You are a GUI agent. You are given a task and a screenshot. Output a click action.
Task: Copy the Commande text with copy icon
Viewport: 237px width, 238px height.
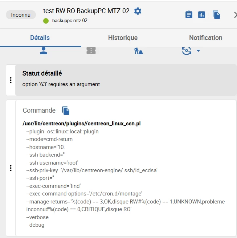pos(65,110)
